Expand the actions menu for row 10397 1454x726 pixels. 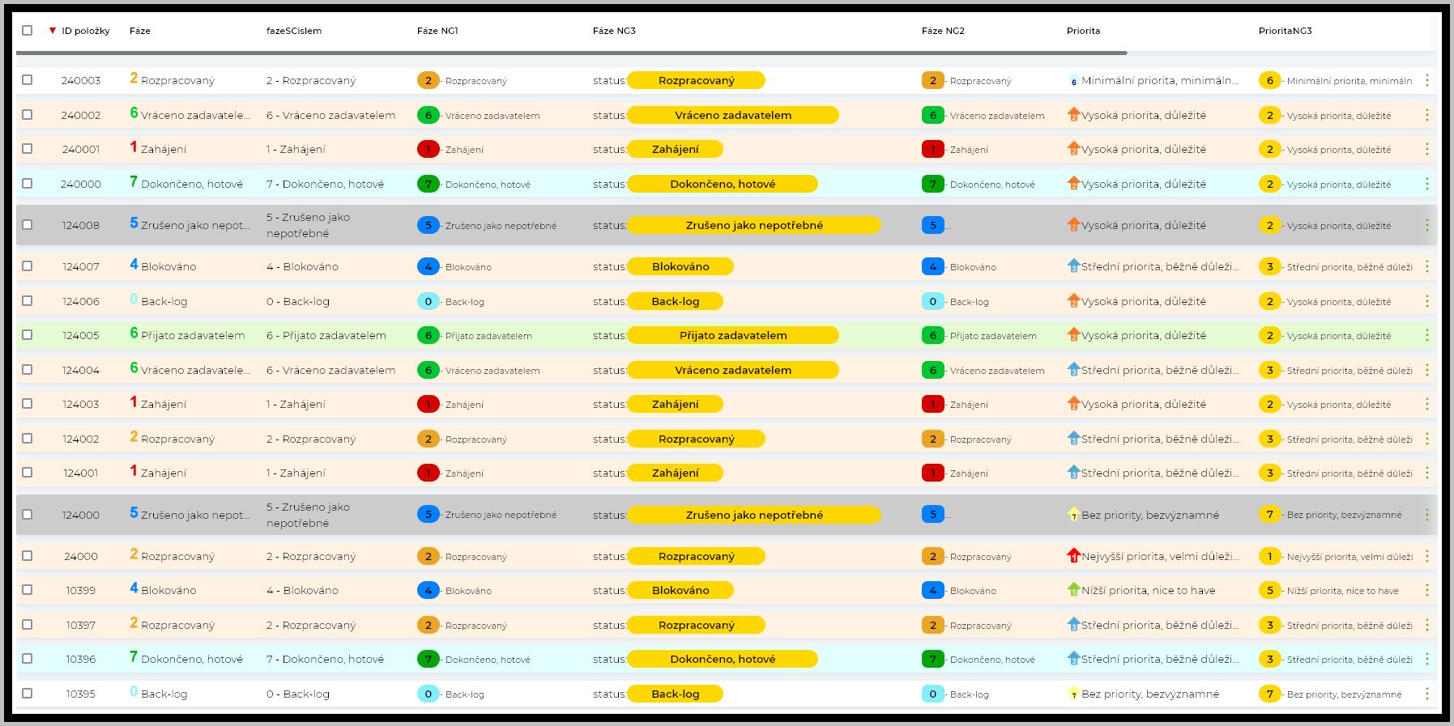(1426, 625)
